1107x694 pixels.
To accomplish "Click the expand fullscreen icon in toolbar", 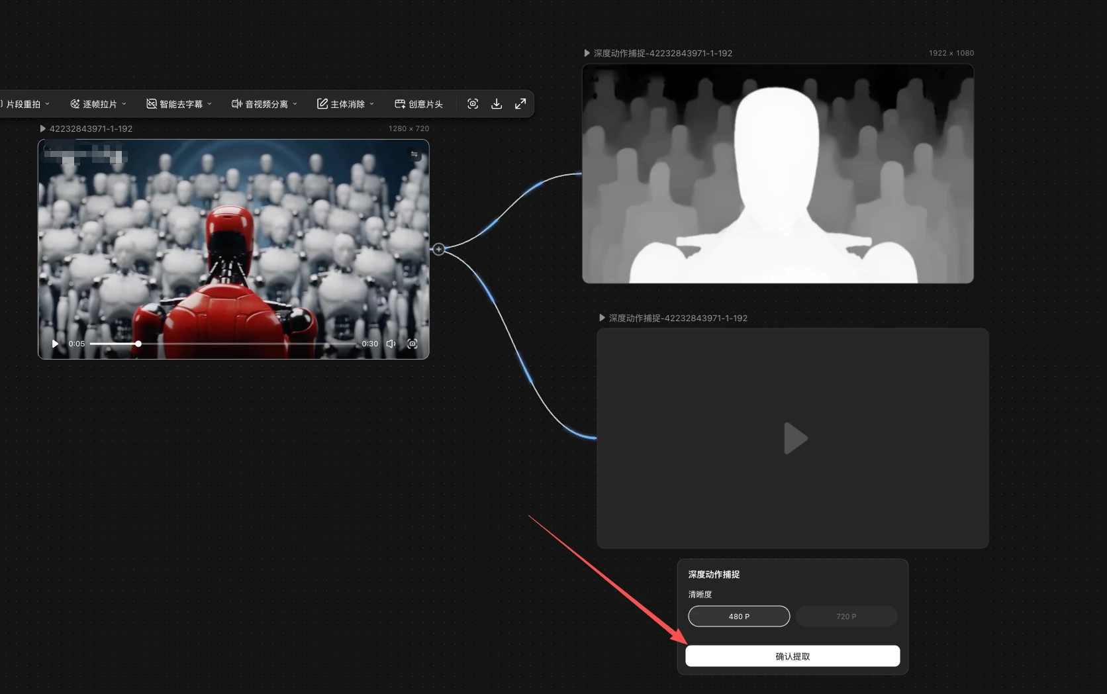I will pos(520,104).
